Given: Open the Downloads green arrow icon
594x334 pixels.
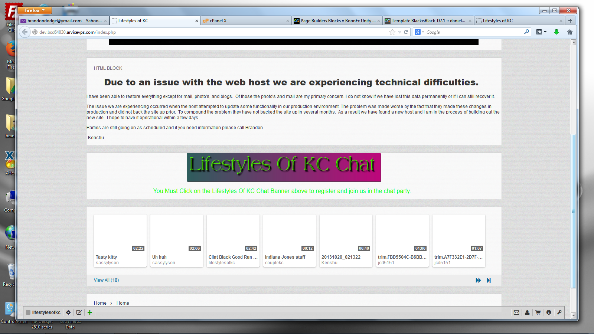Looking at the screenshot, I should click(556, 32).
